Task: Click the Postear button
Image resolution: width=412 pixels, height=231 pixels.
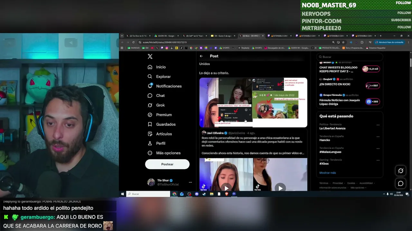Action: [x=167, y=164]
